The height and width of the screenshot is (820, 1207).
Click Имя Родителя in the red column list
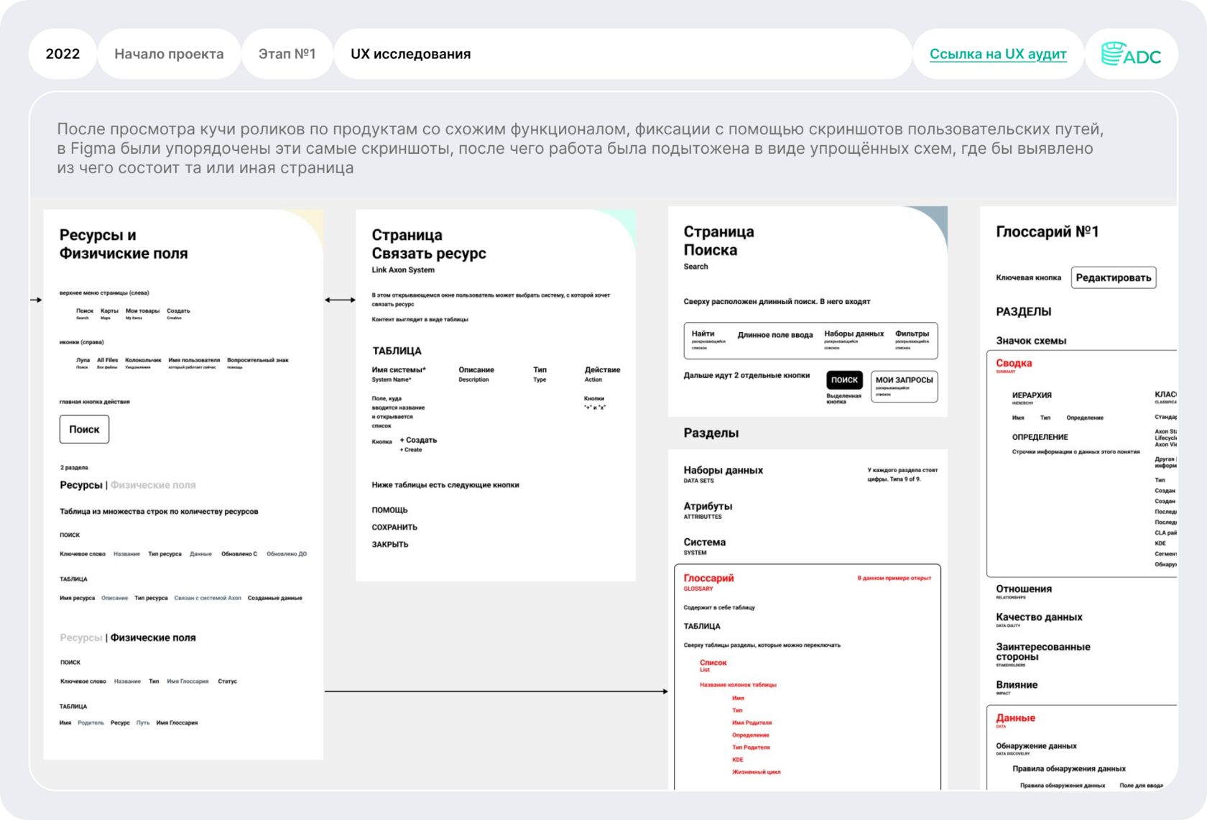click(752, 723)
